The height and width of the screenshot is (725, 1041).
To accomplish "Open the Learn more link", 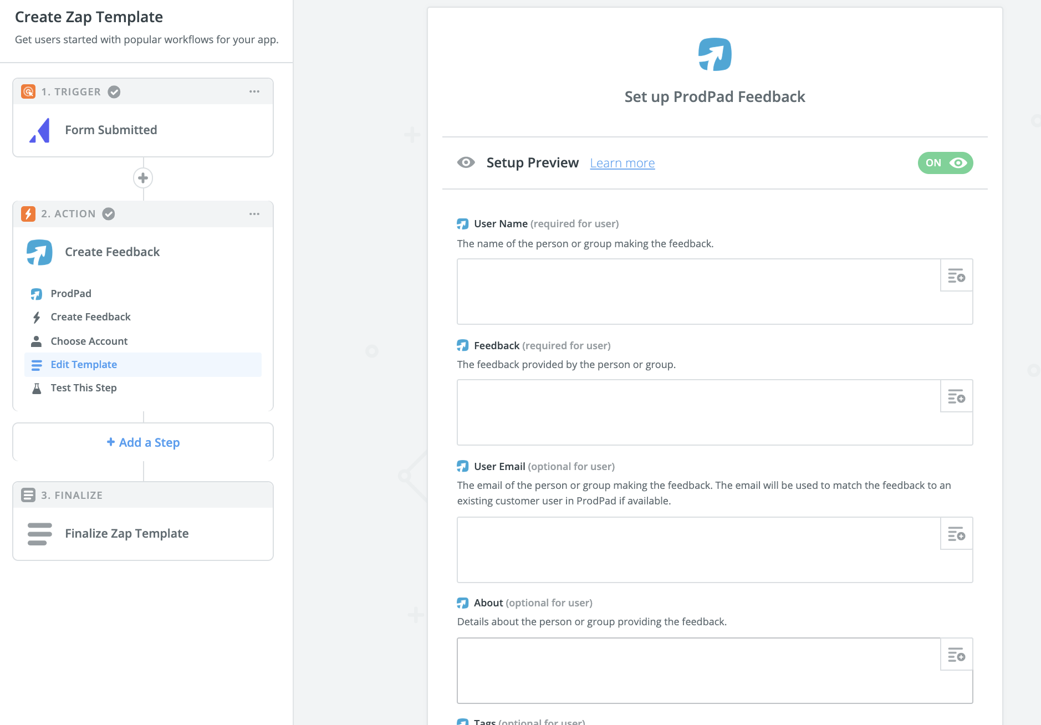I will tap(622, 163).
